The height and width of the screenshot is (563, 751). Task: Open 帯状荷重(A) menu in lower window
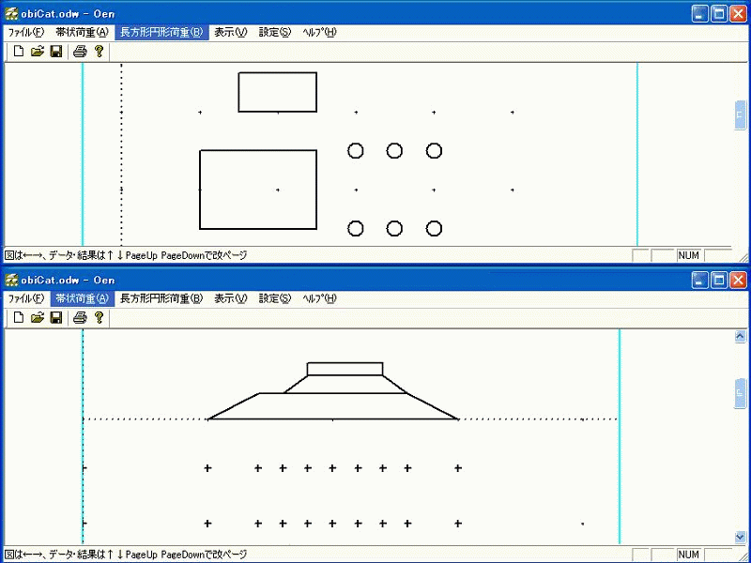coord(82,298)
